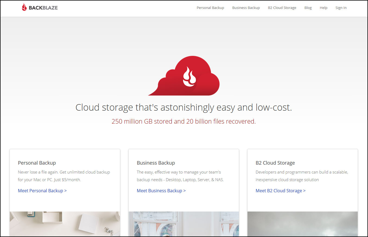Click the Business Backup card heading
368x237 pixels.
point(156,163)
